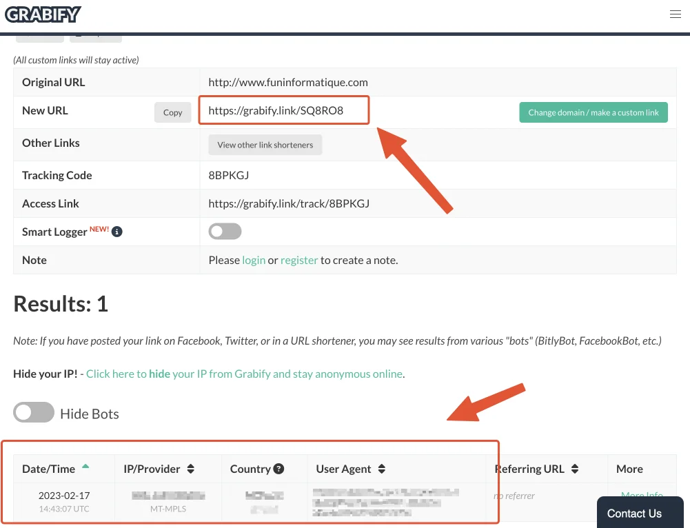Toggle the Smart Logger switch
The width and height of the screenshot is (690, 528).
225,232
